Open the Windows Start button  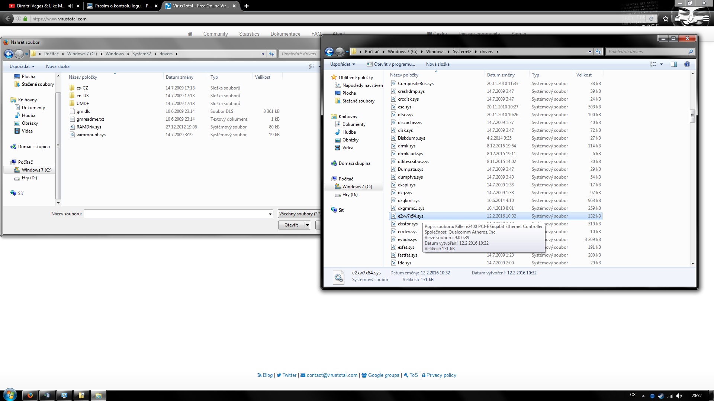(x=10, y=395)
